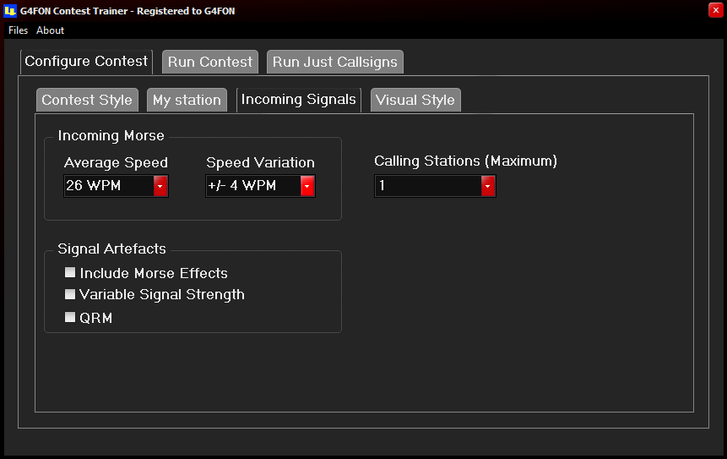
Task: Close the Contest Trainer window
Action: click(x=715, y=10)
